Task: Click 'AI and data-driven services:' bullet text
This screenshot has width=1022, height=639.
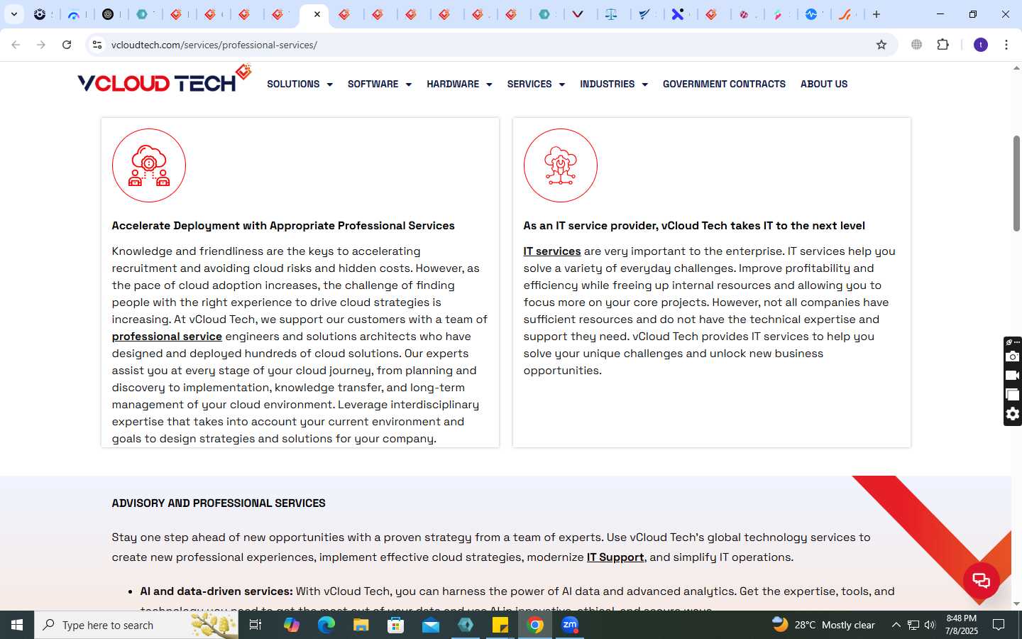Action: click(216, 591)
